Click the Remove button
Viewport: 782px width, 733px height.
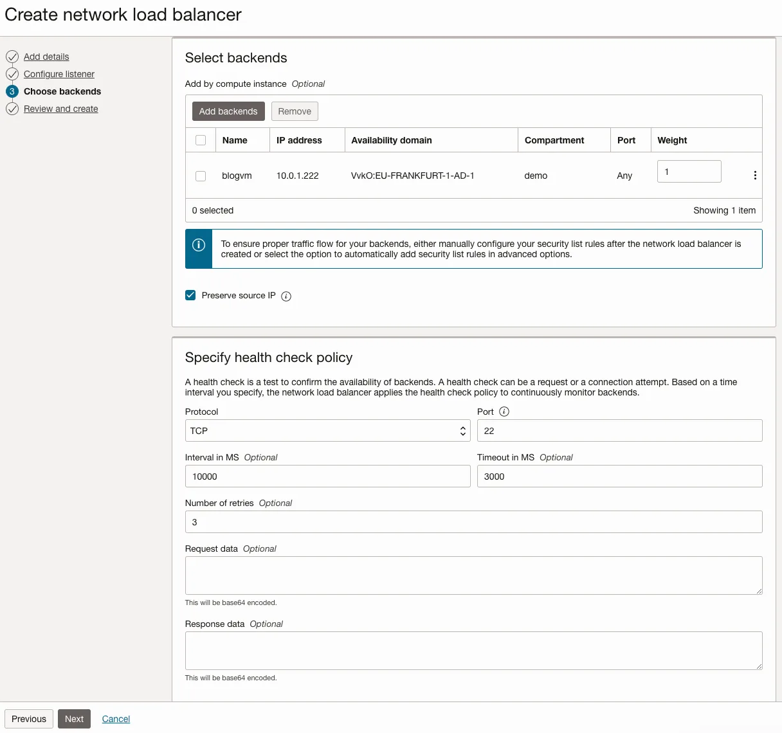click(295, 111)
